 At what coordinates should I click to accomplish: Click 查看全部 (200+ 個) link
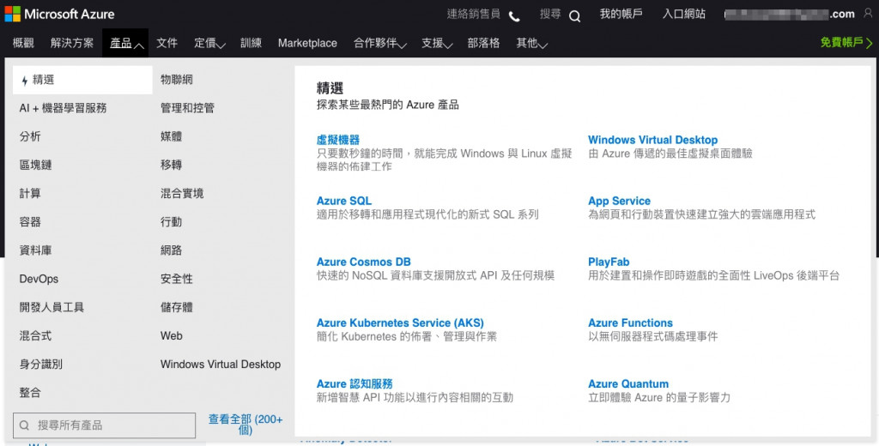coord(246,425)
